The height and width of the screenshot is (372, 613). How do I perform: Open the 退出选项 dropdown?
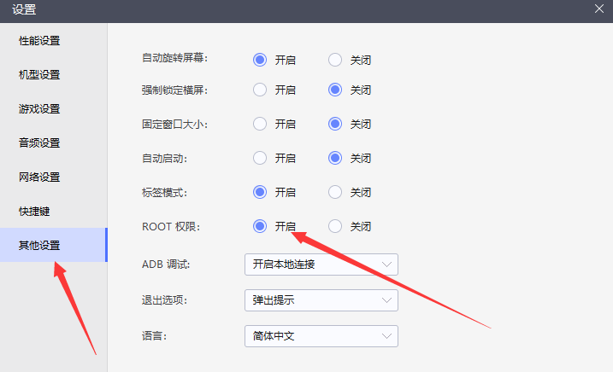coord(321,300)
